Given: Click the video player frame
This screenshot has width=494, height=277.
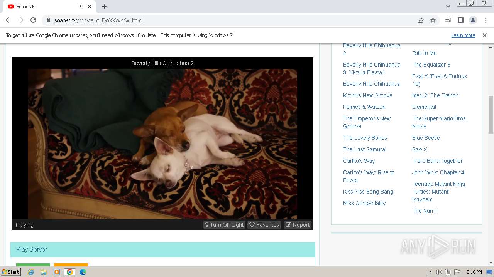Looking at the screenshot, I should [x=162, y=144].
